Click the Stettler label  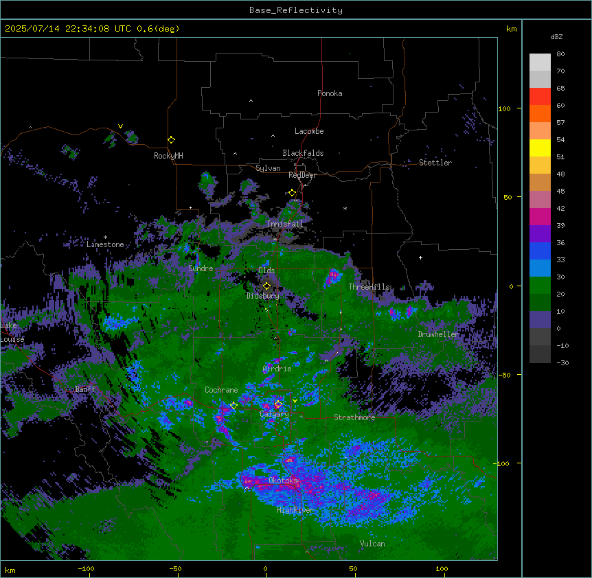point(435,163)
